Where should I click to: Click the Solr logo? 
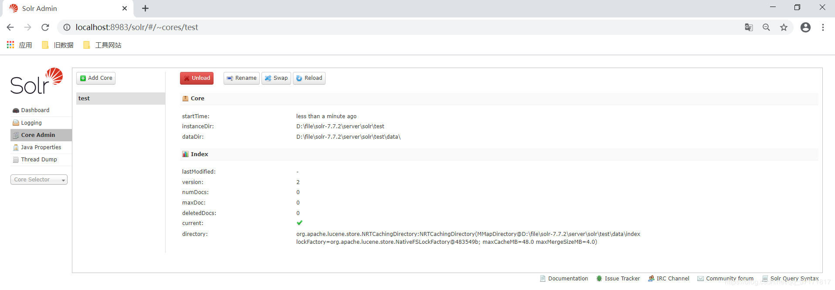(37, 81)
